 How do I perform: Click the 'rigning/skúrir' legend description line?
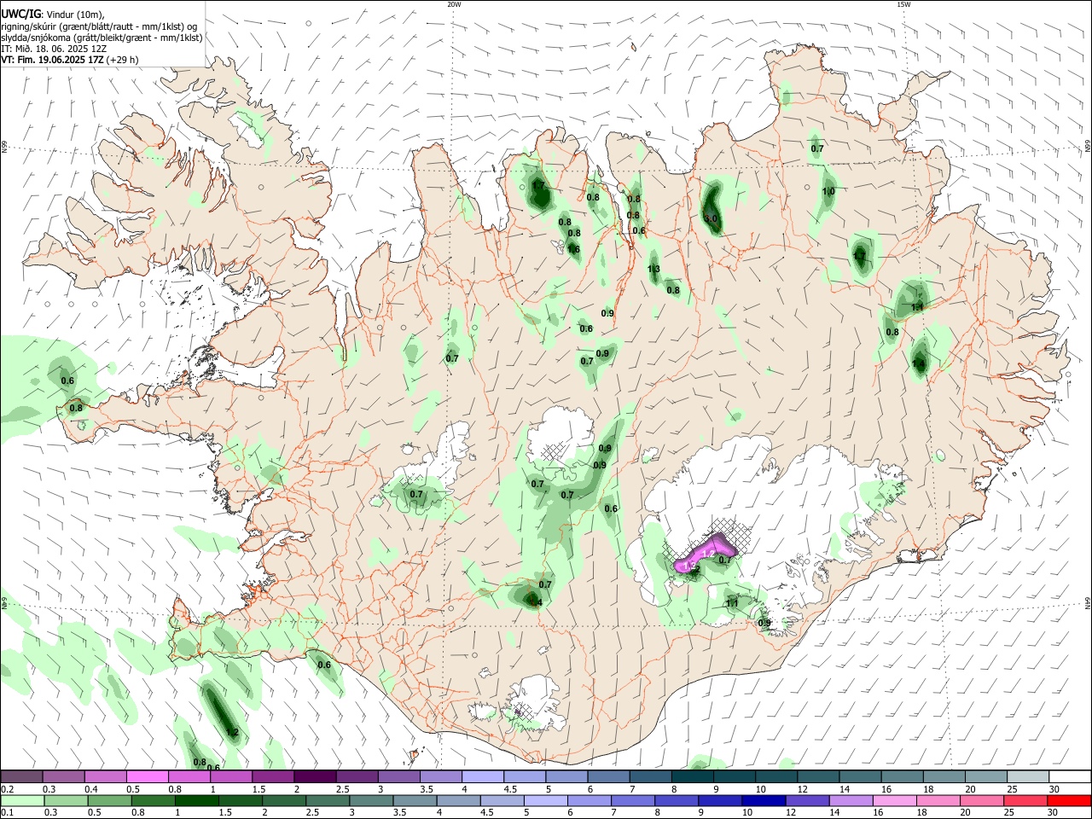click(x=99, y=26)
